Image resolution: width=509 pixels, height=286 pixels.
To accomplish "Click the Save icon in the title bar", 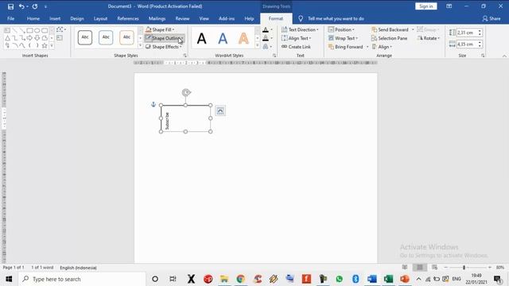I will 10,6.
